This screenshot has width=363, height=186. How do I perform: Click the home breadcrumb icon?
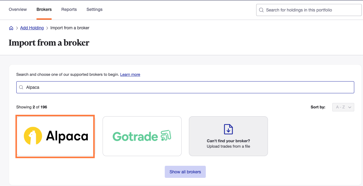pyautogui.click(x=11, y=28)
